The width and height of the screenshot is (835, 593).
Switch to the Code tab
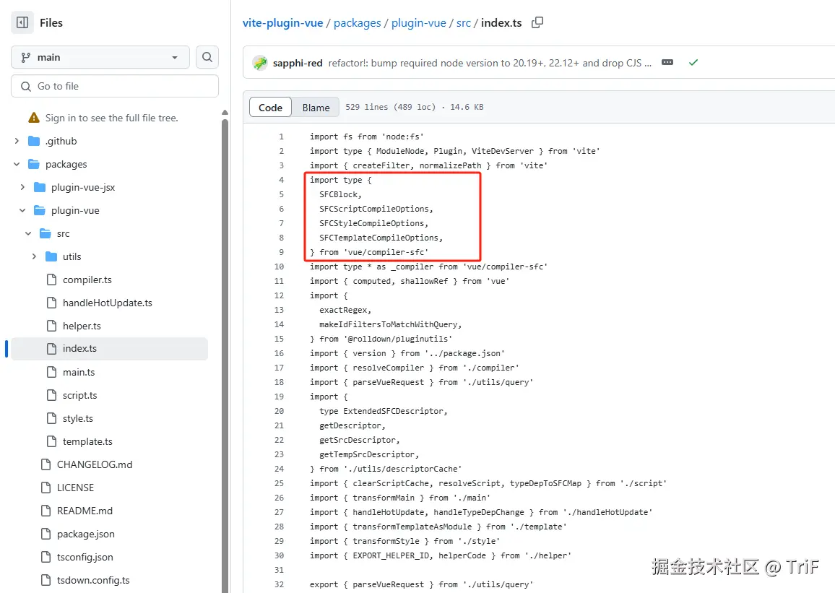[270, 107]
